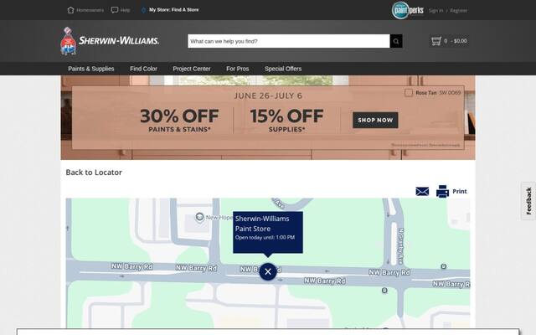Screen dimensions: 536x335
Task: Email this store via envelope icon
Action: (x=422, y=192)
